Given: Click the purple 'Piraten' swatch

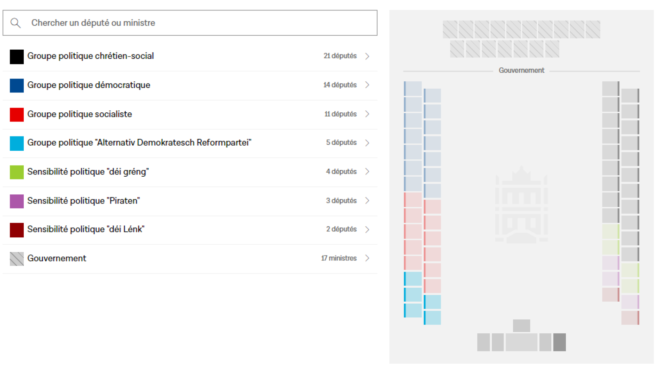Looking at the screenshot, I should (x=17, y=201).
